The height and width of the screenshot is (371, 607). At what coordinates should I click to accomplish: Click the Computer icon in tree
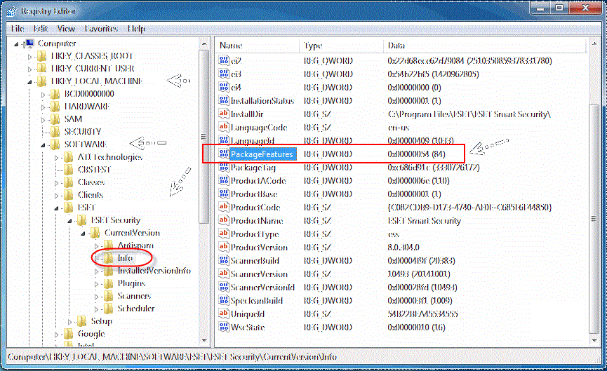pos(29,43)
